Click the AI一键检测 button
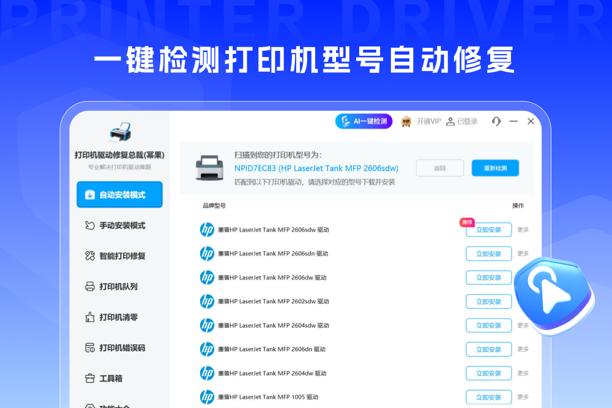This screenshot has width=612, height=408. 364,121
